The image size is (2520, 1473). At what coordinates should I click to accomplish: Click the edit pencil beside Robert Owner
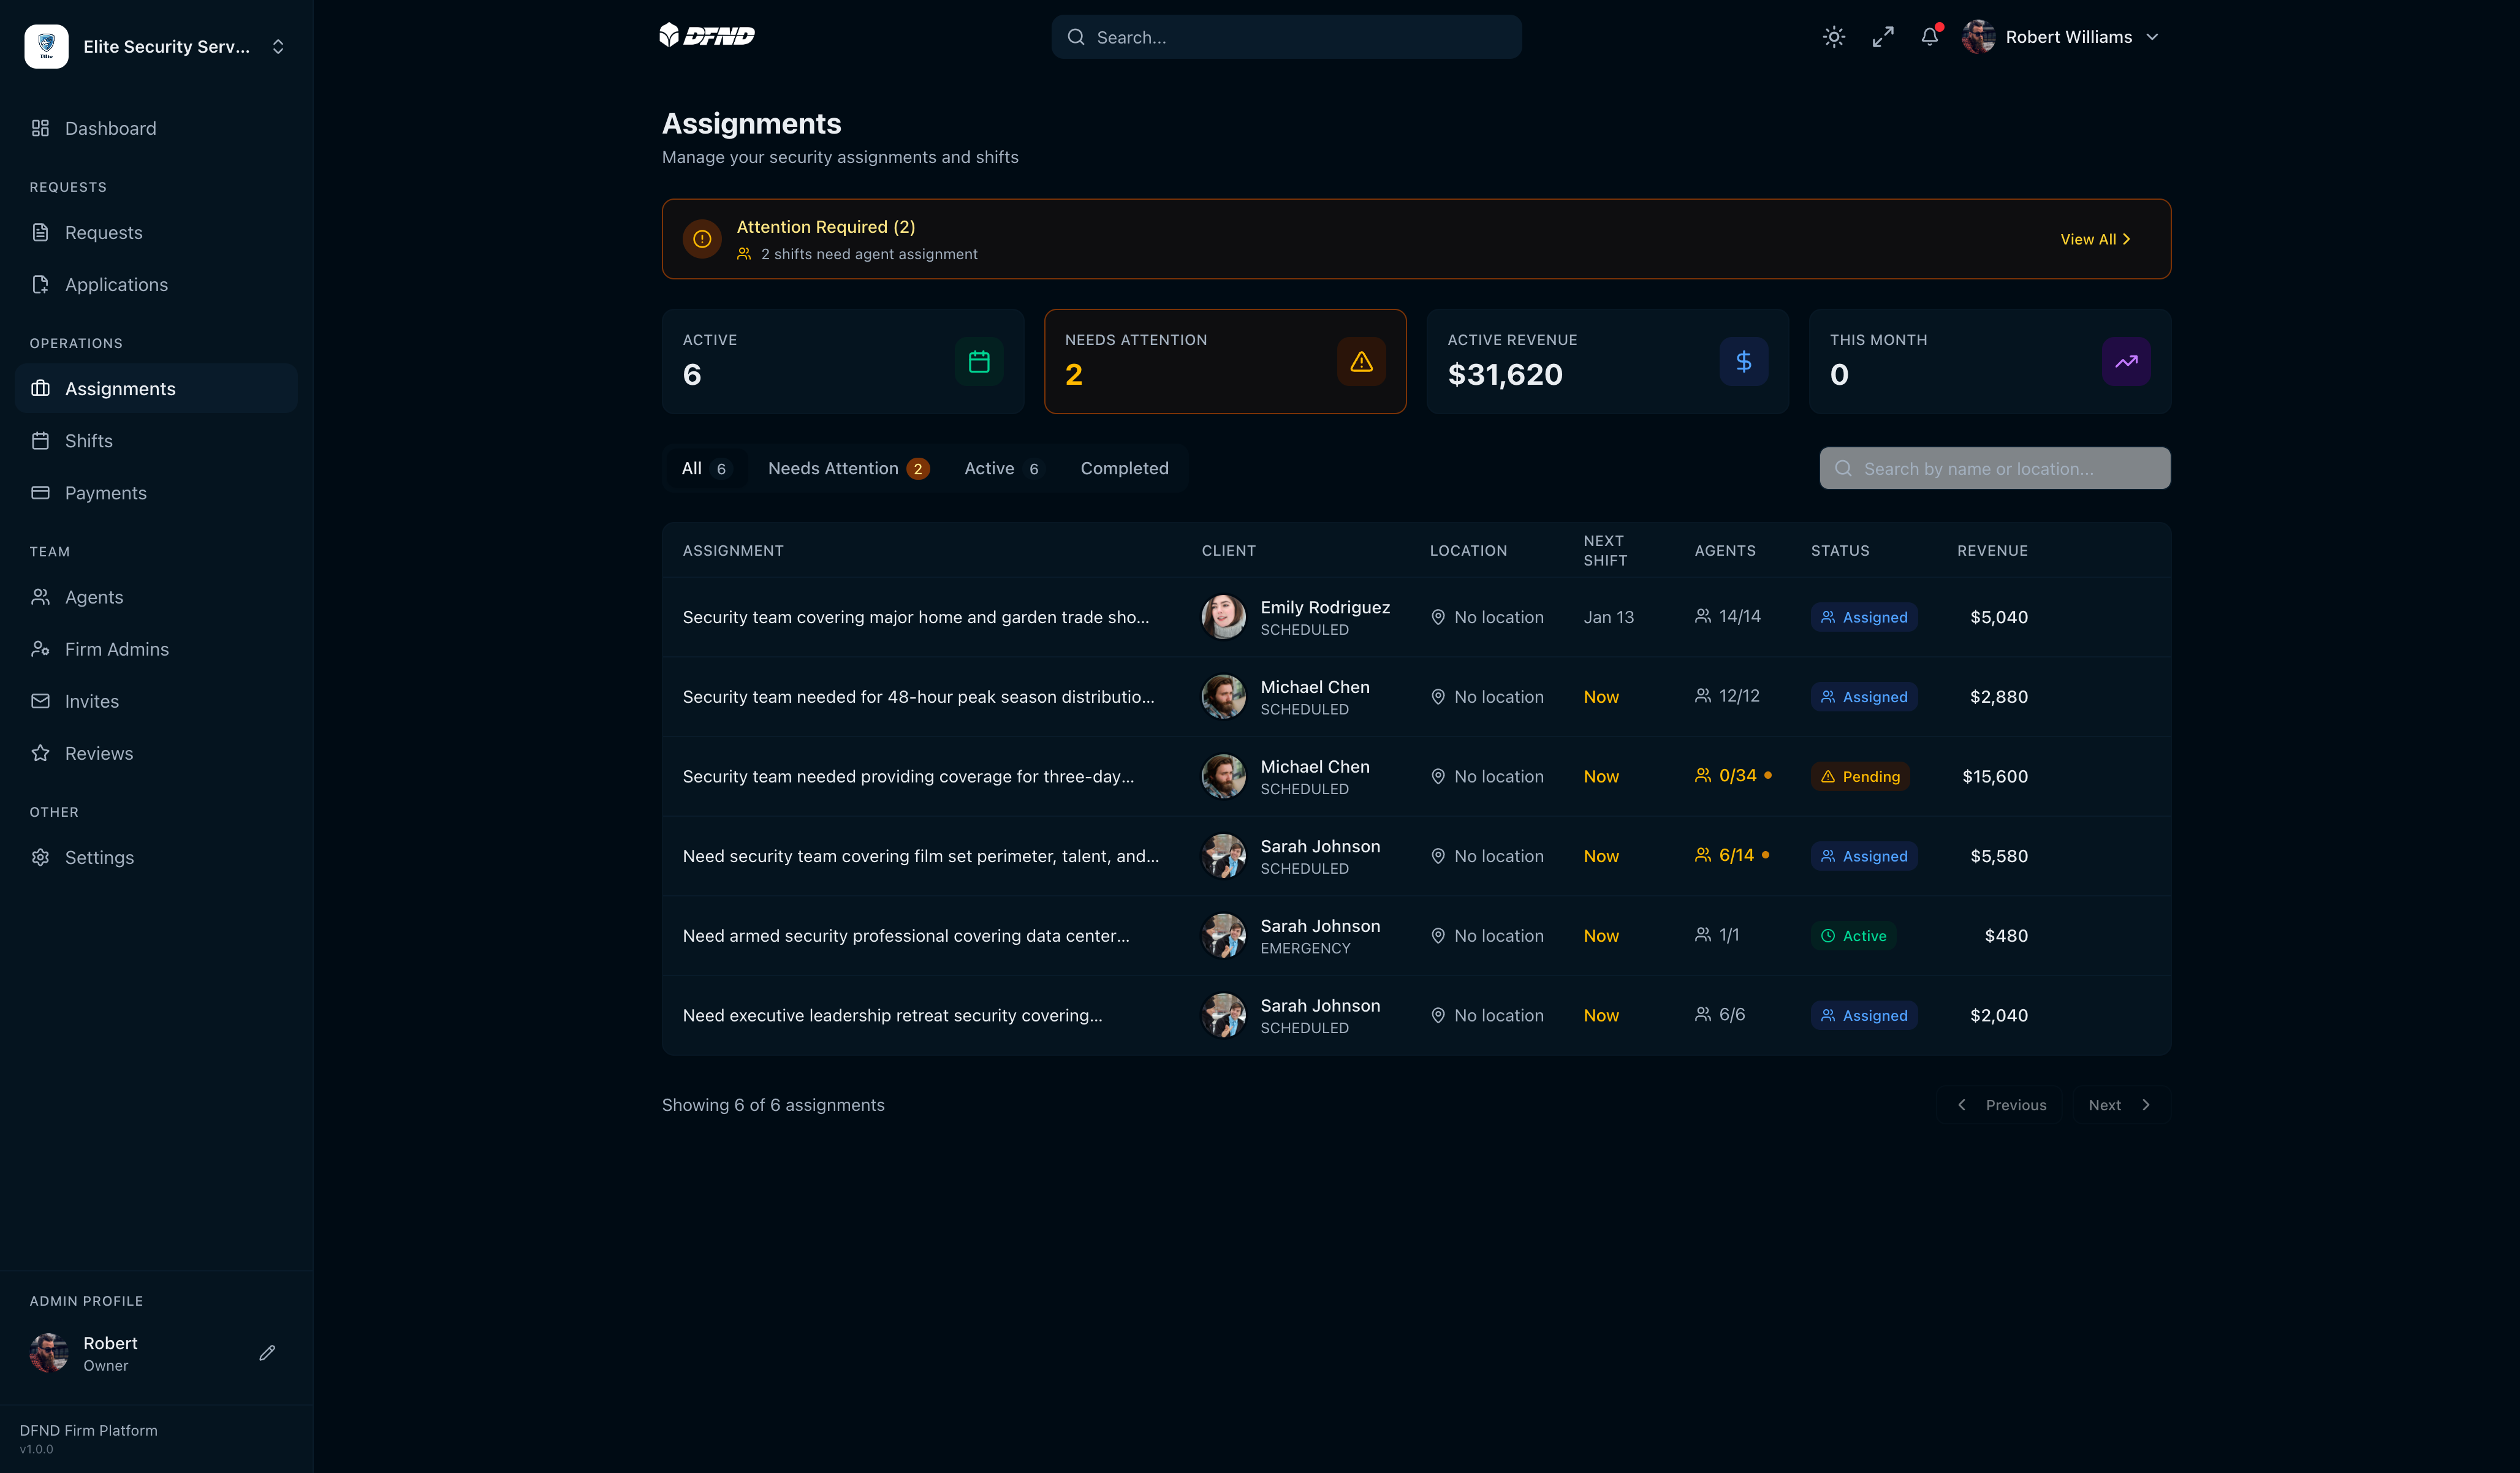click(x=267, y=1353)
